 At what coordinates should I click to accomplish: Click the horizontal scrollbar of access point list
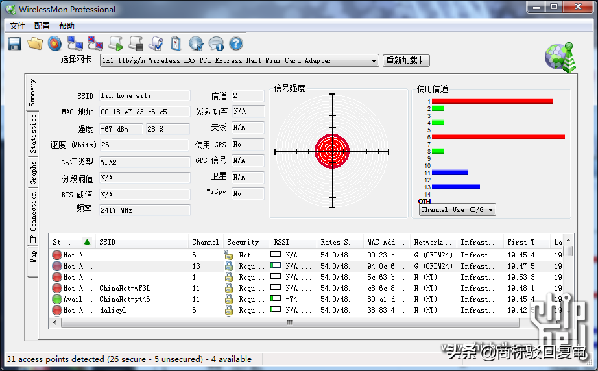point(290,323)
